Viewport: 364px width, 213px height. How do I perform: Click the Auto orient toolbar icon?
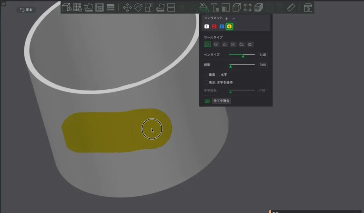(89, 7)
